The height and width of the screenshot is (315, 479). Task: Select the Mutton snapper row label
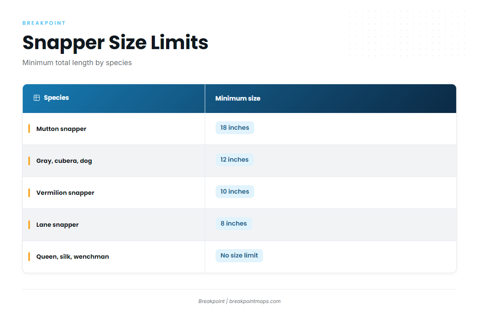point(61,129)
